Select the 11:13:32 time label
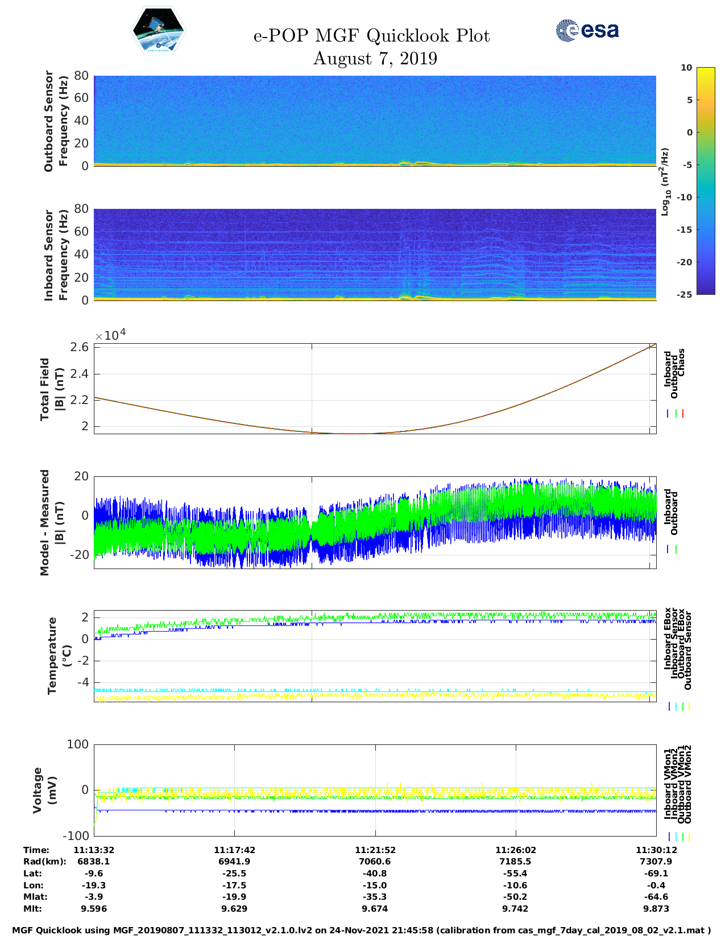Image resolution: width=725 pixels, height=939 pixels. [94, 850]
